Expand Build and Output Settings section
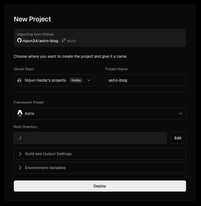Image resolution: width=201 pixels, height=206 pixels. click(100, 154)
